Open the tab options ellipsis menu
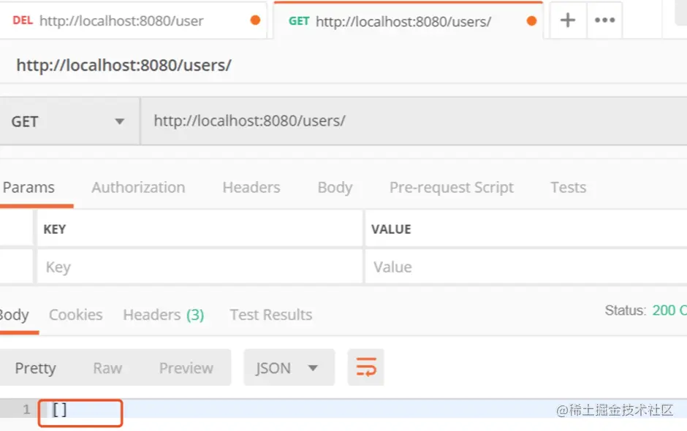The height and width of the screenshot is (431, 687). (604, 20)
